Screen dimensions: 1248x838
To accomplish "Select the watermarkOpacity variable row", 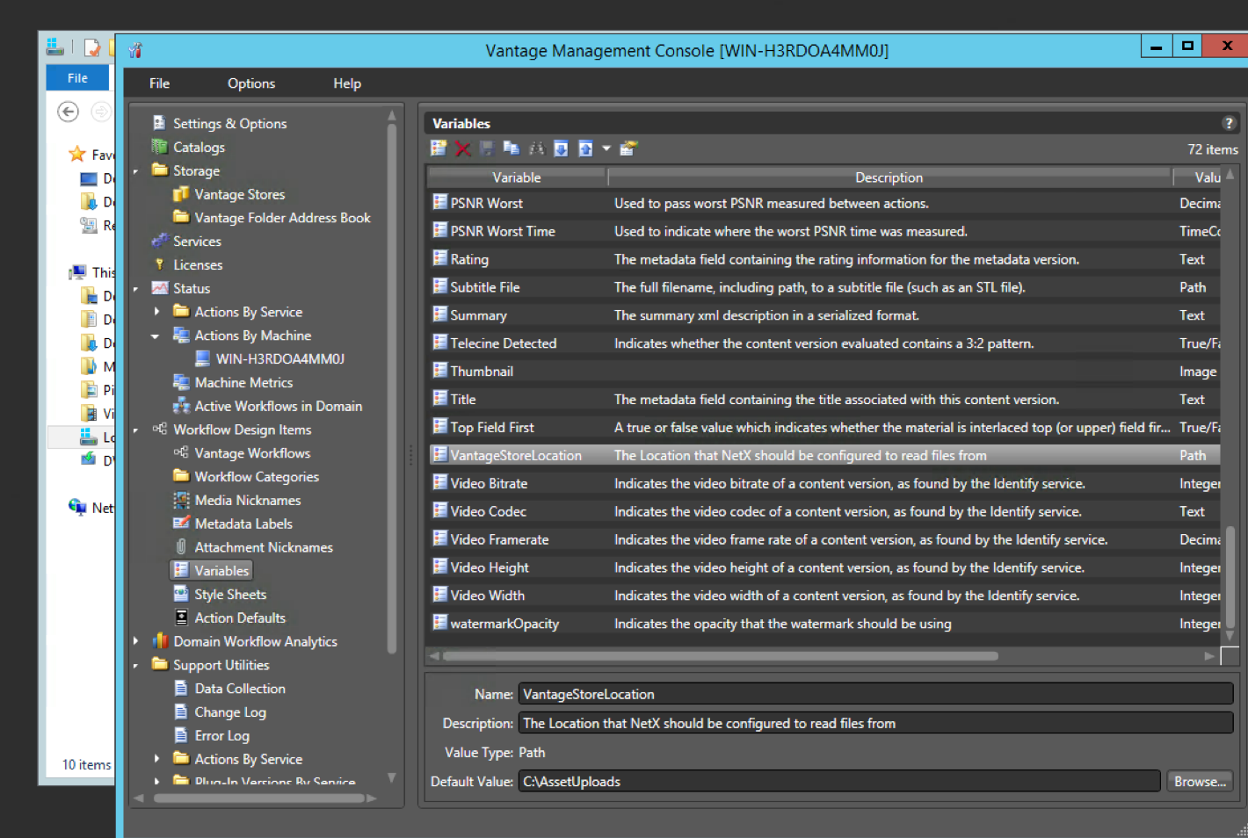I will click(824, 623).
